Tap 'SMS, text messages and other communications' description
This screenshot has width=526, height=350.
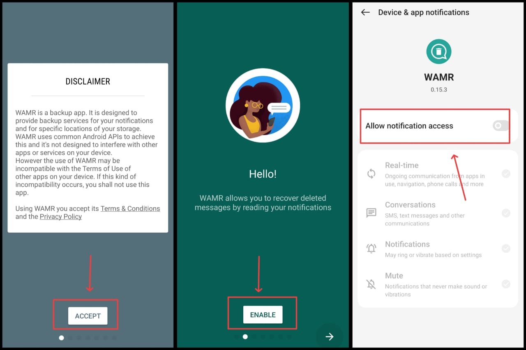425,220
